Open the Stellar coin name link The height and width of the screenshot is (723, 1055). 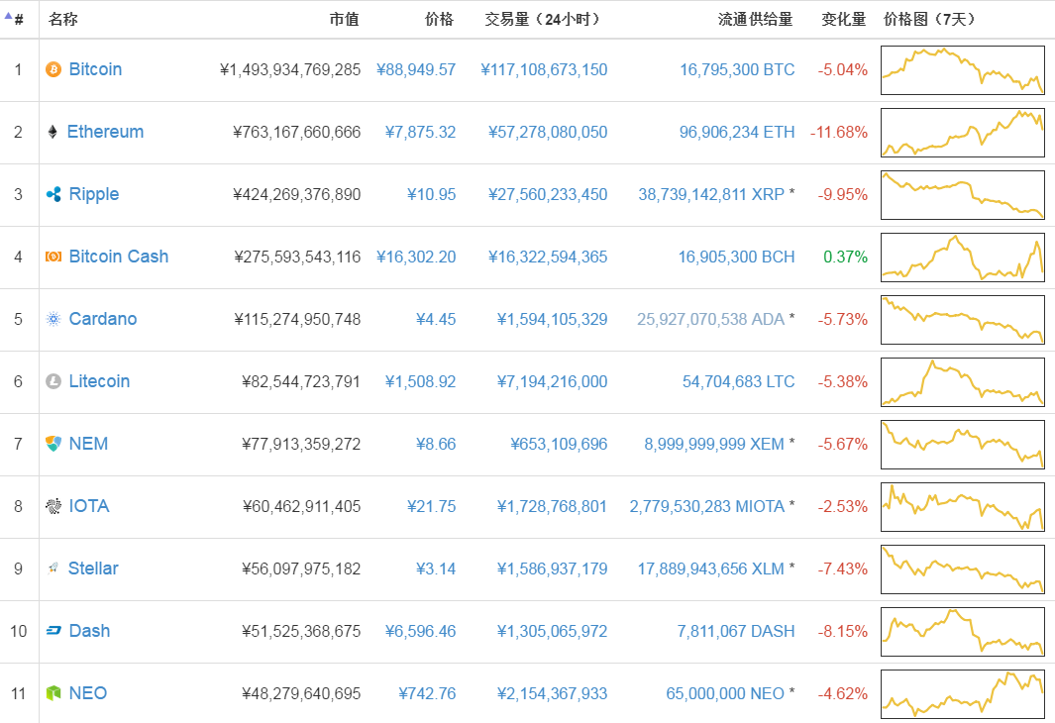pos(93,568)
